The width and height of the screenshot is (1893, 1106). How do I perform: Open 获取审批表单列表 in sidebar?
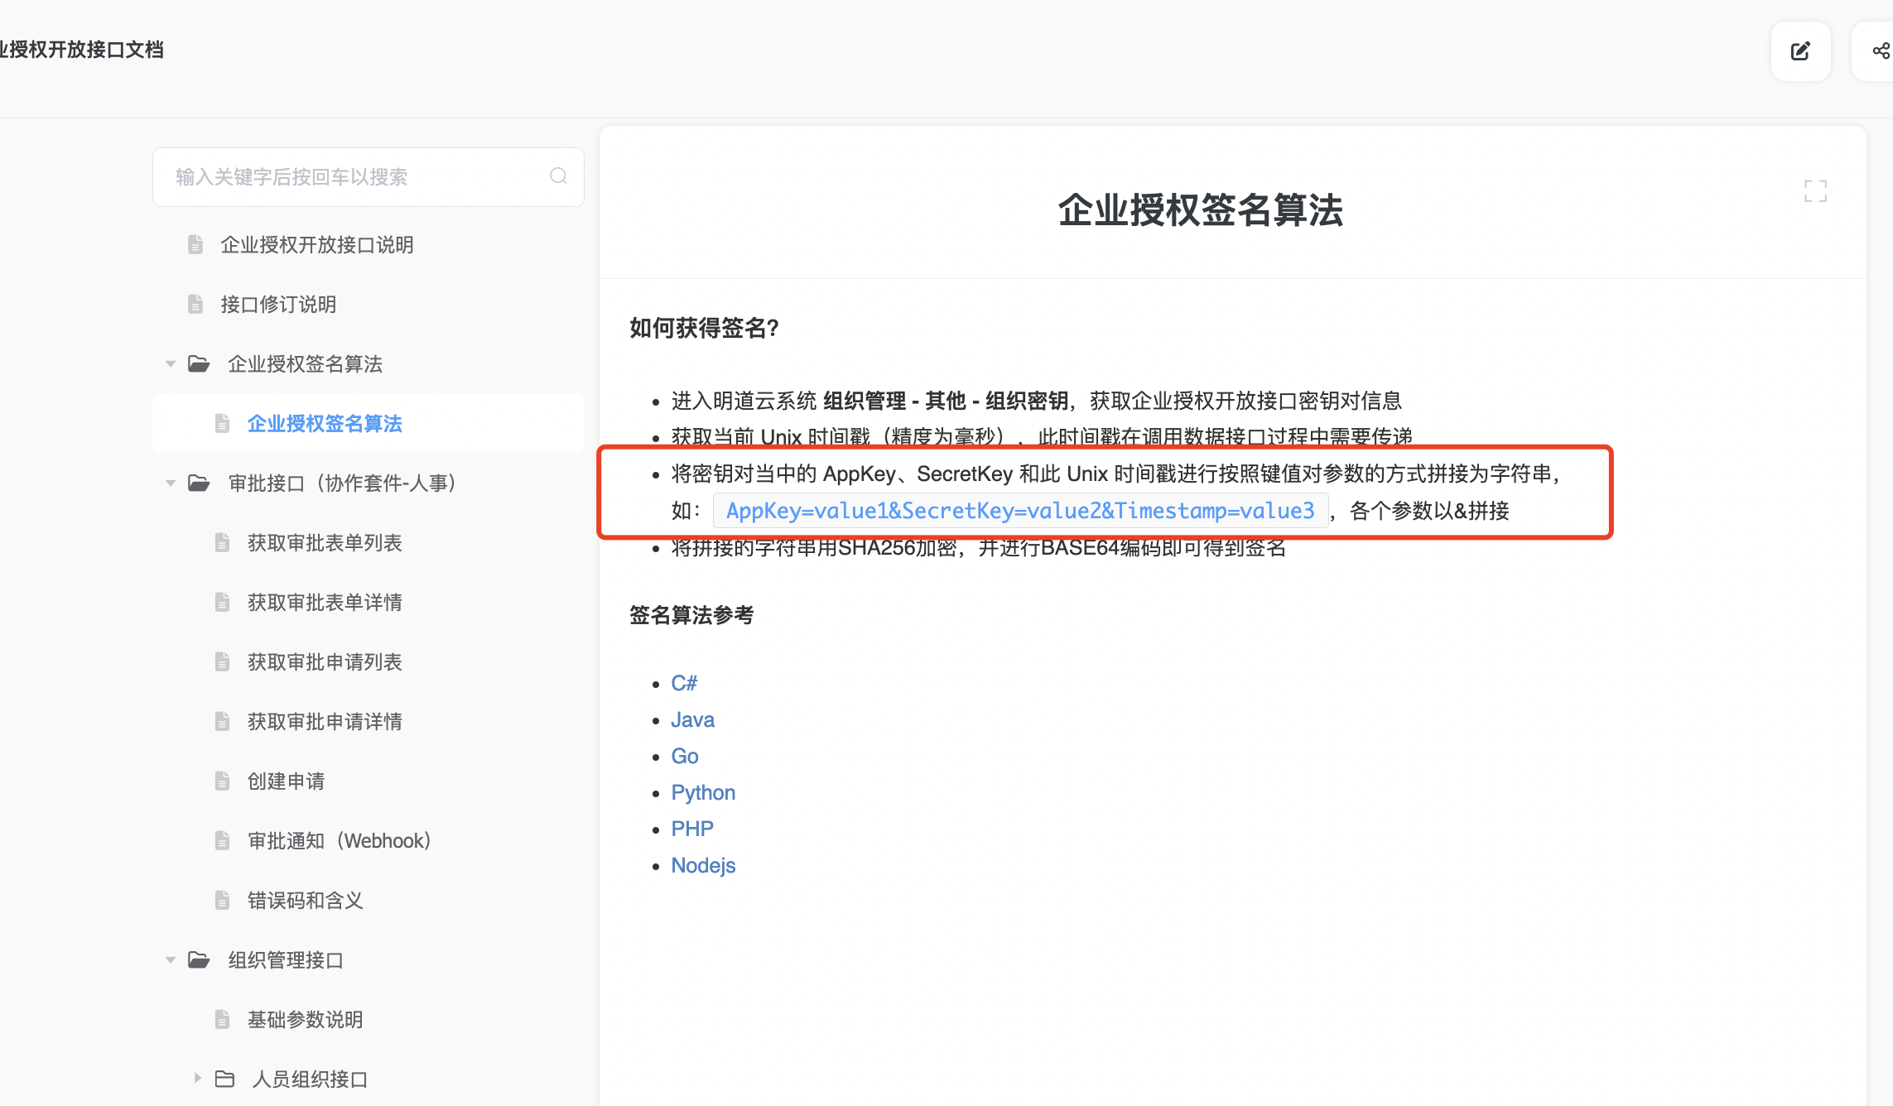[x=325, y=543]
